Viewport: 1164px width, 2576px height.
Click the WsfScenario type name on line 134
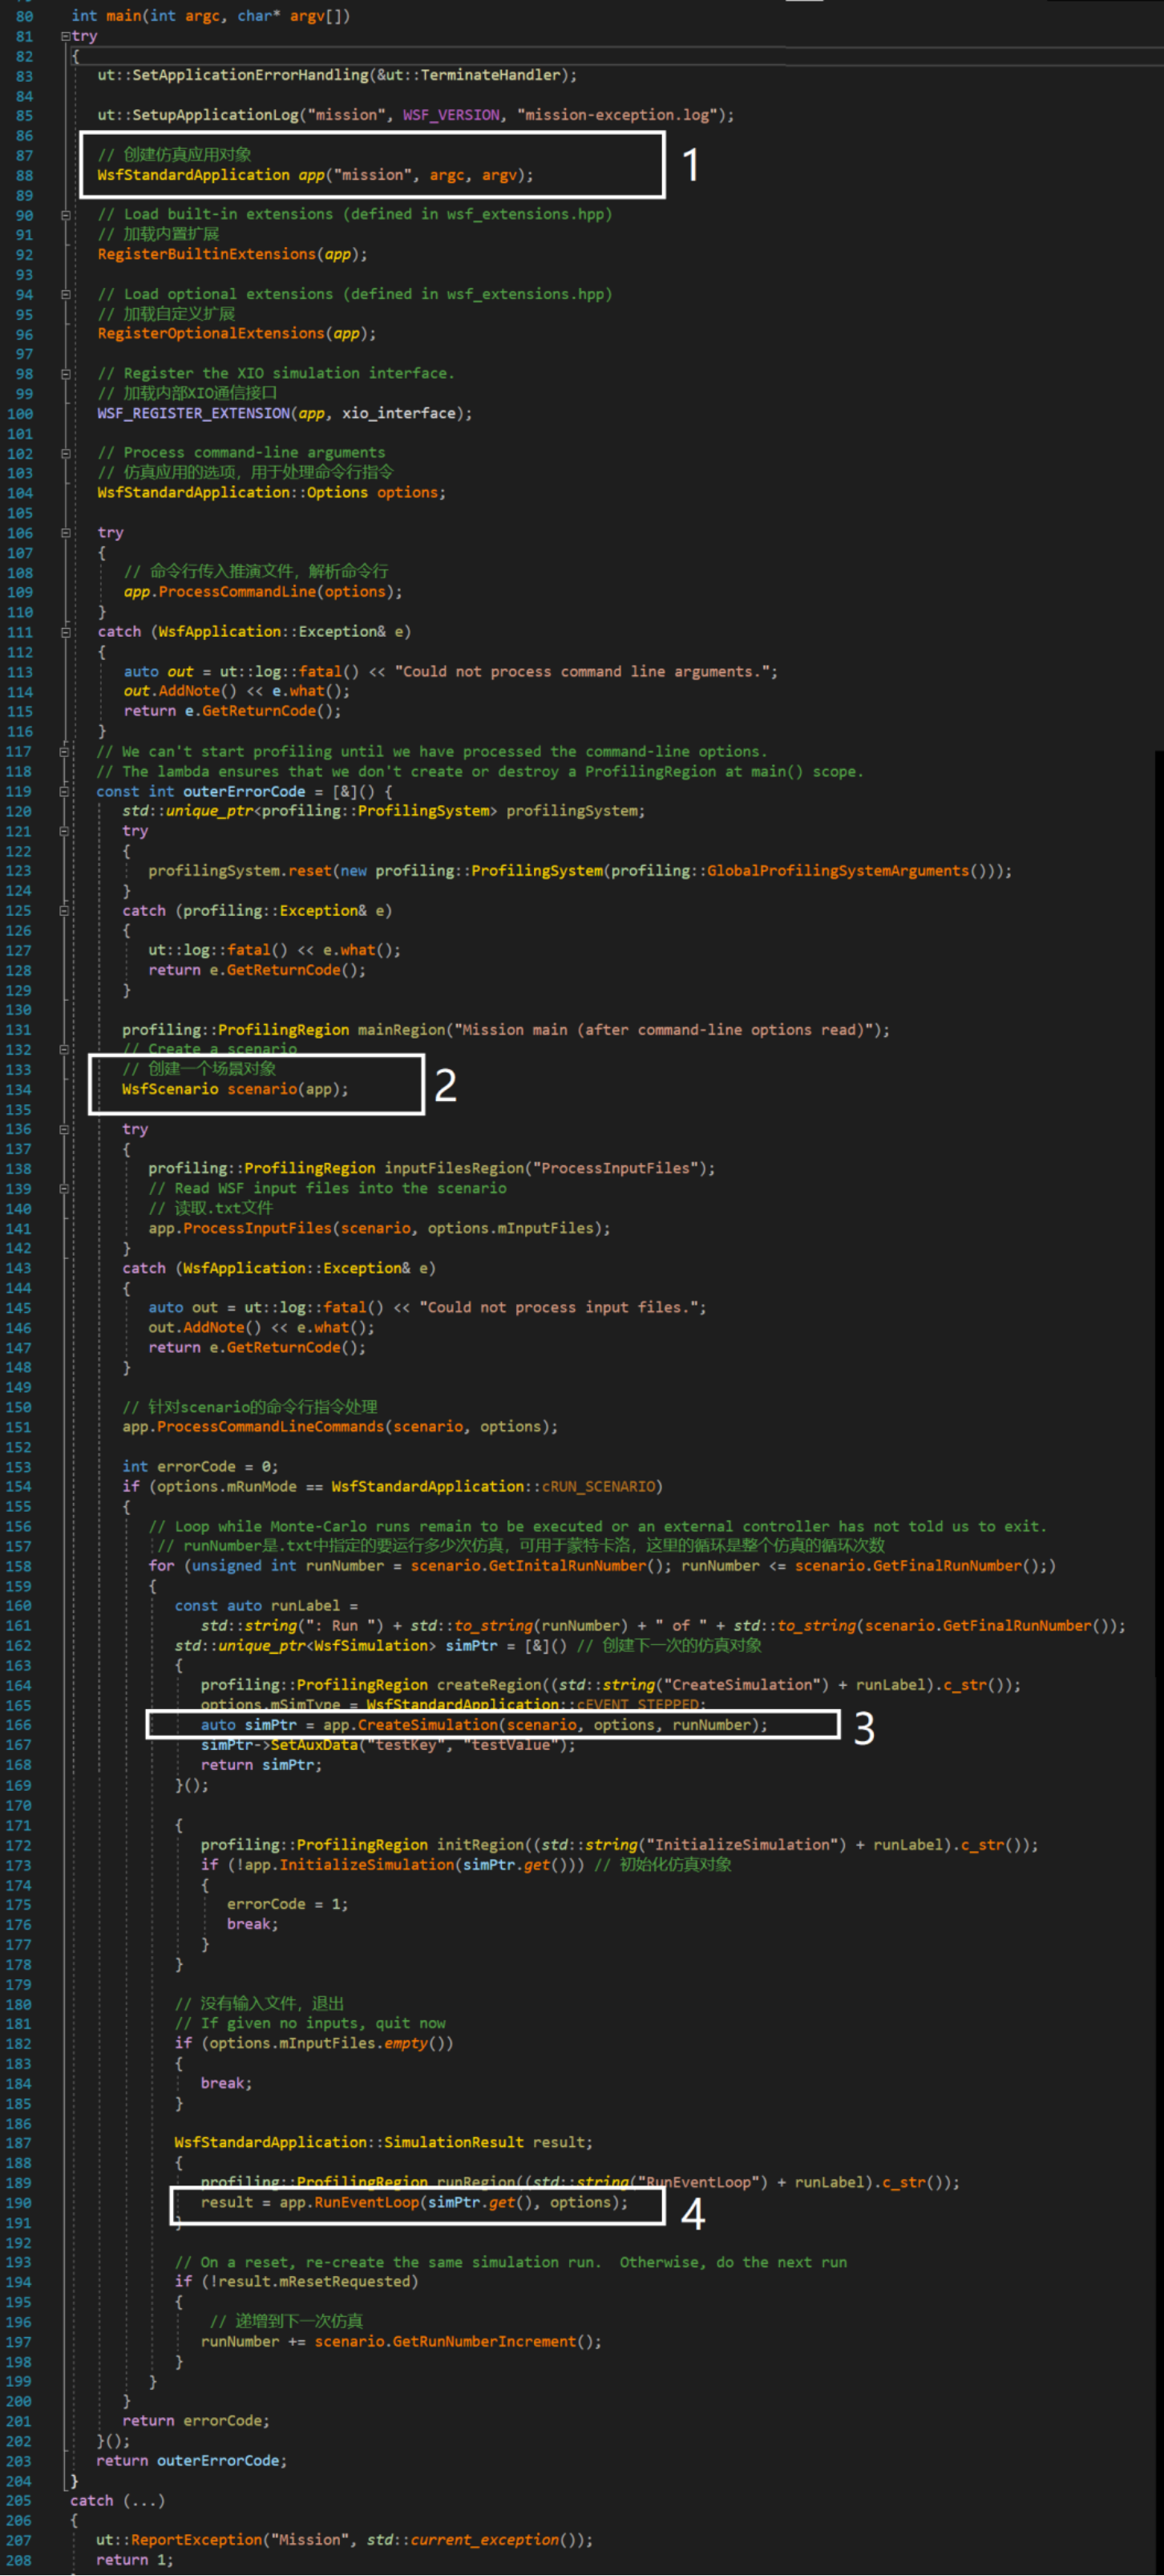click(170, 1089)
